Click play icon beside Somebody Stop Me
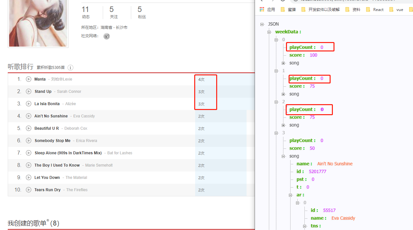This screenshot has width=413, height=230. point(29,141)
